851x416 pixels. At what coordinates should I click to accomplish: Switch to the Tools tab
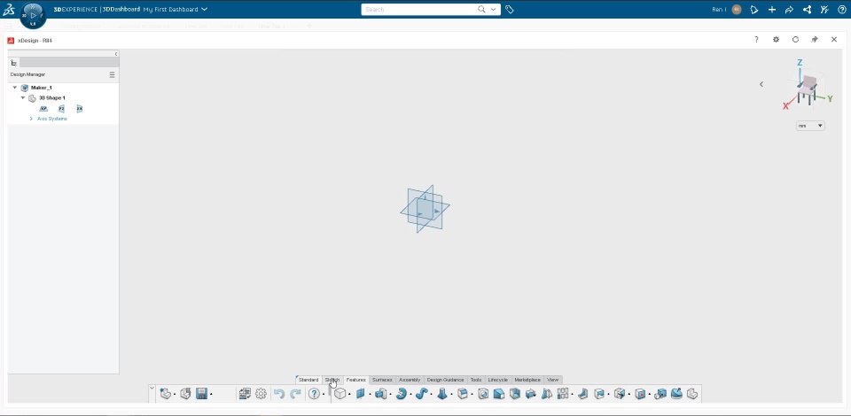[x=476, y=380]
